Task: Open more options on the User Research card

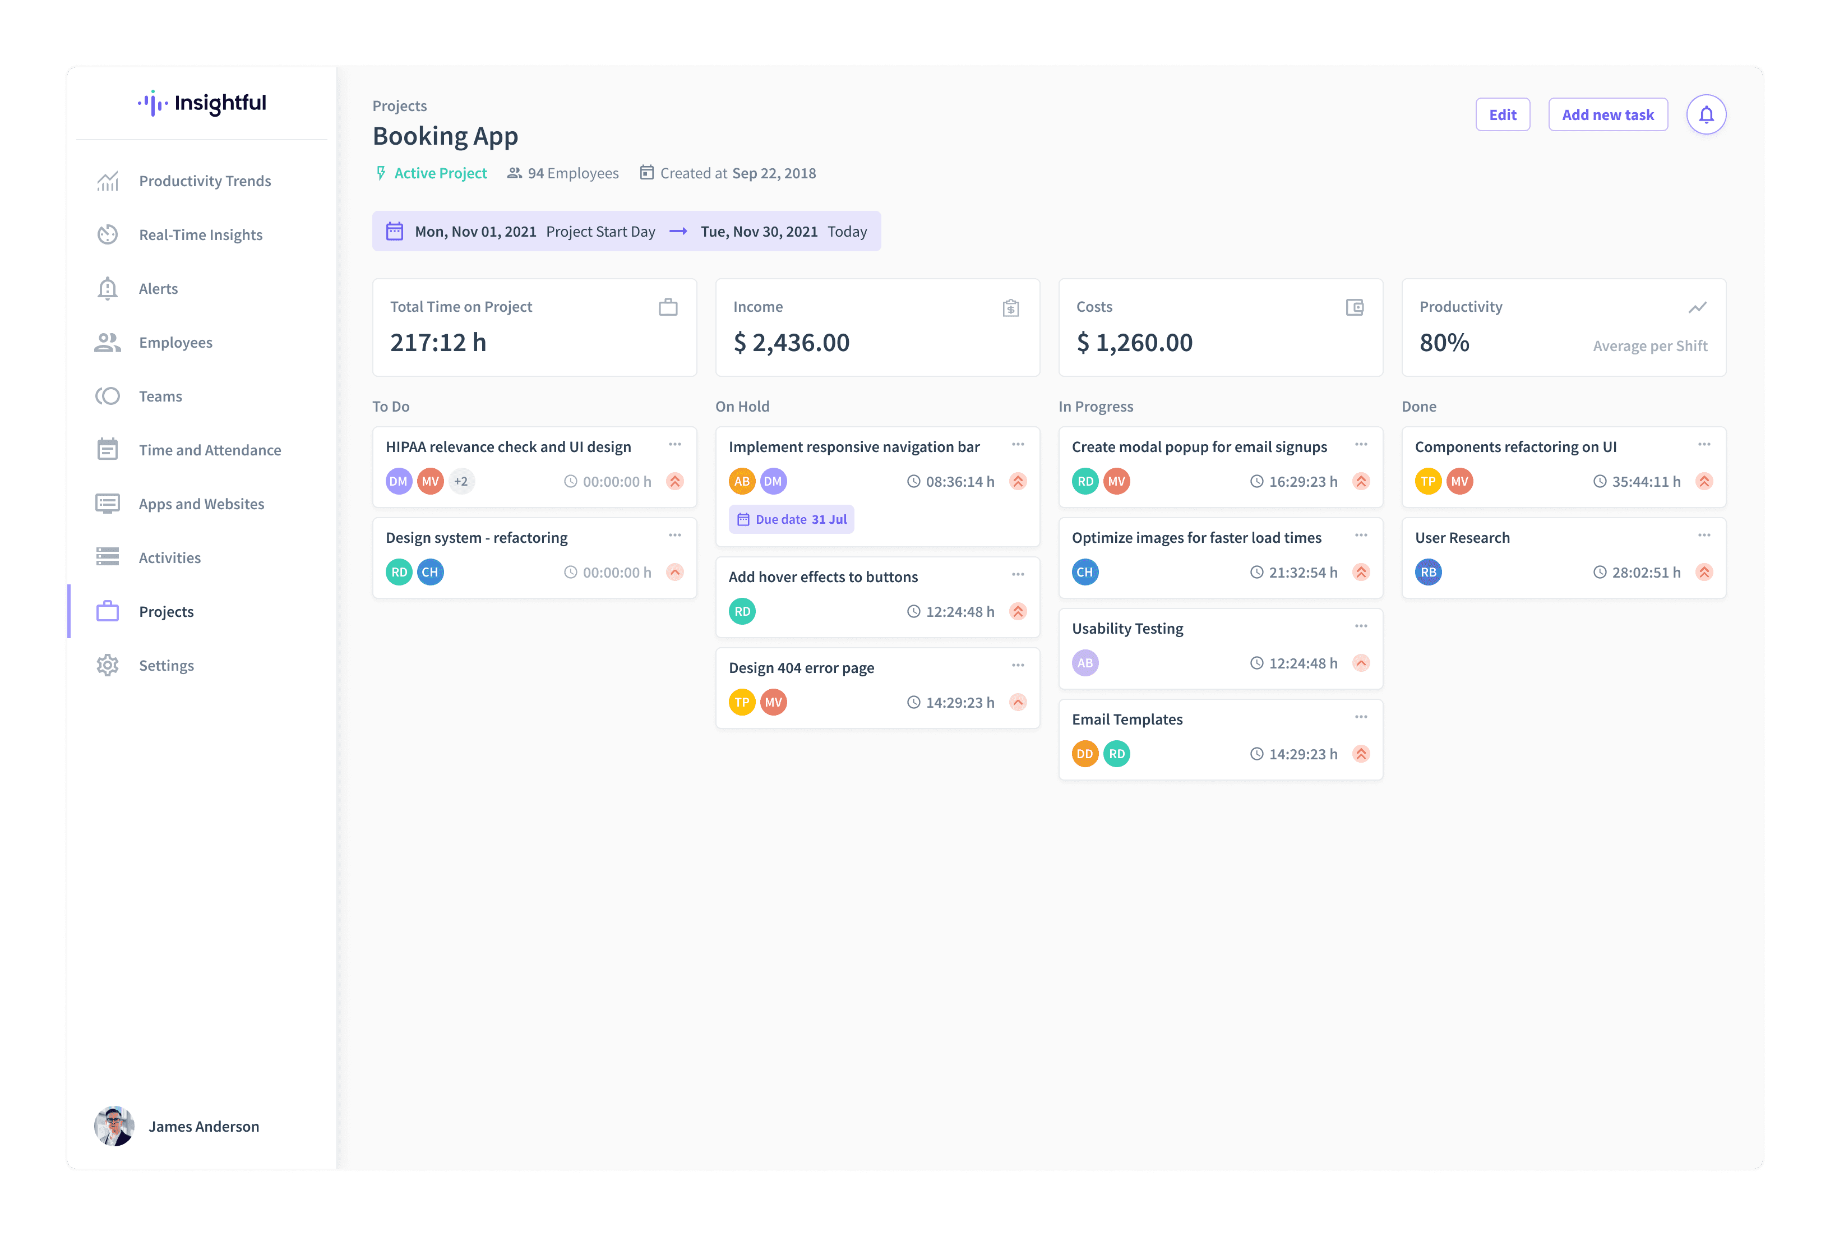Action: pos(1704,536)
